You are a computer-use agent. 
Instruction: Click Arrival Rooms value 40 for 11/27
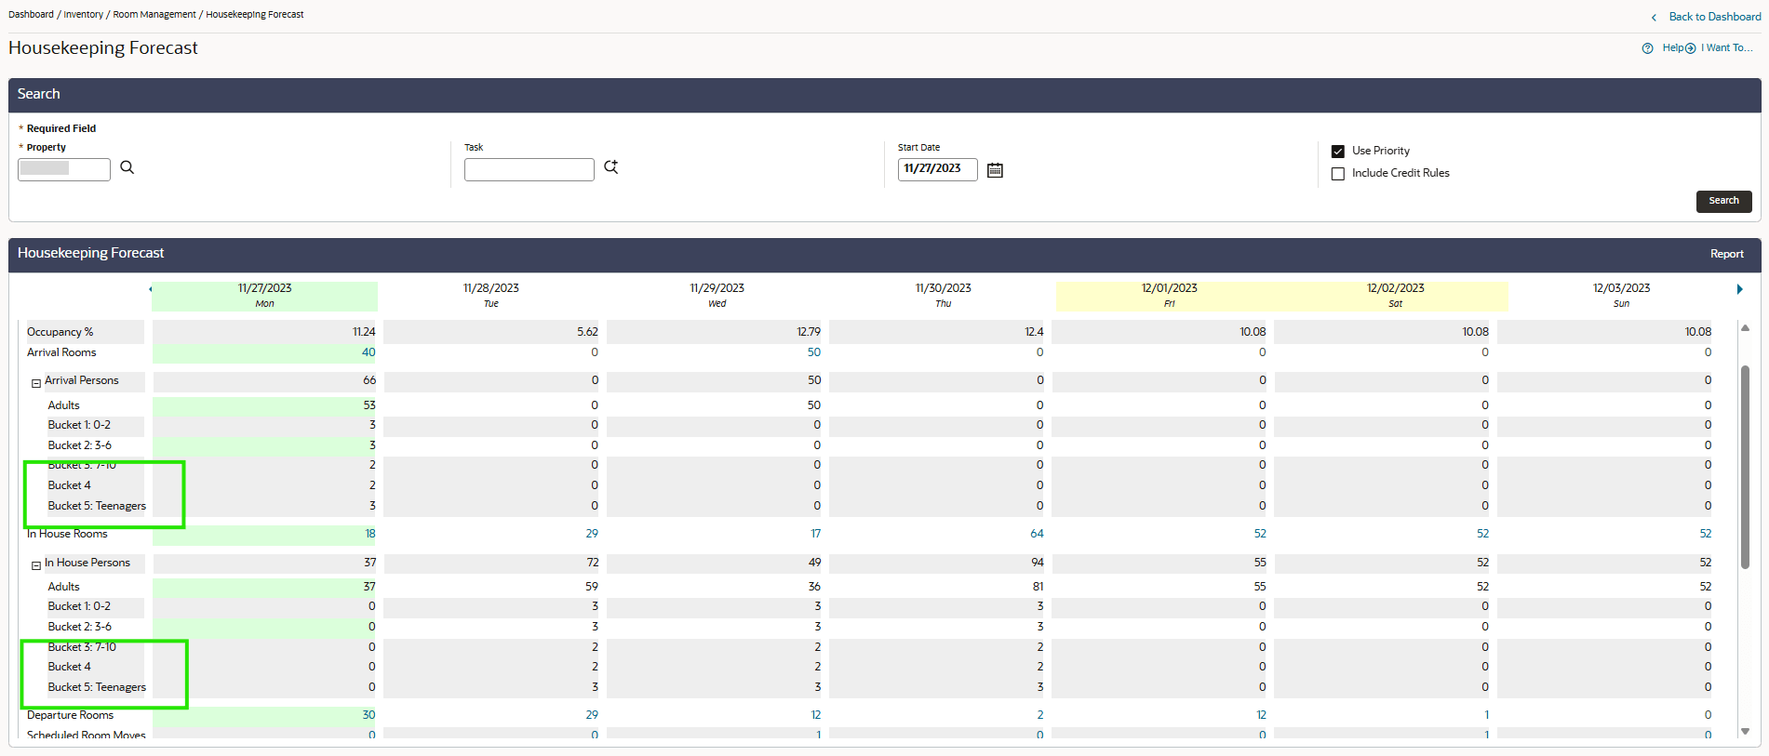pos(369,352)
